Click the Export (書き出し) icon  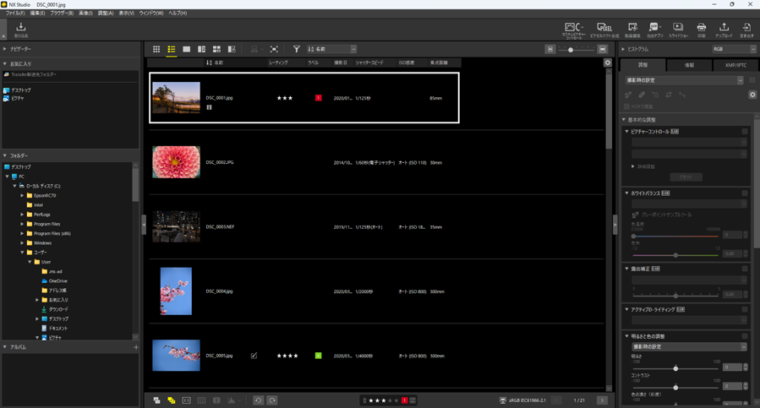746,30
